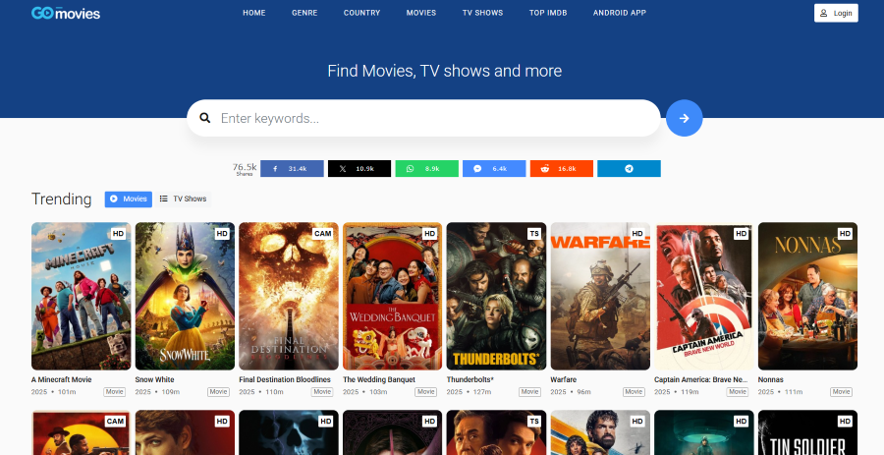Click Movie tag under Snow White
This screenshot has height=455, width=884.
pyautogui.click(x=218, y=392)
